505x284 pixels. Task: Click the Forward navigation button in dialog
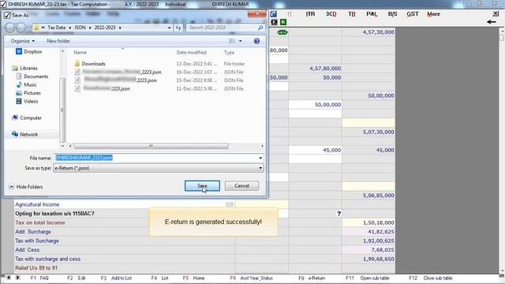21,28
